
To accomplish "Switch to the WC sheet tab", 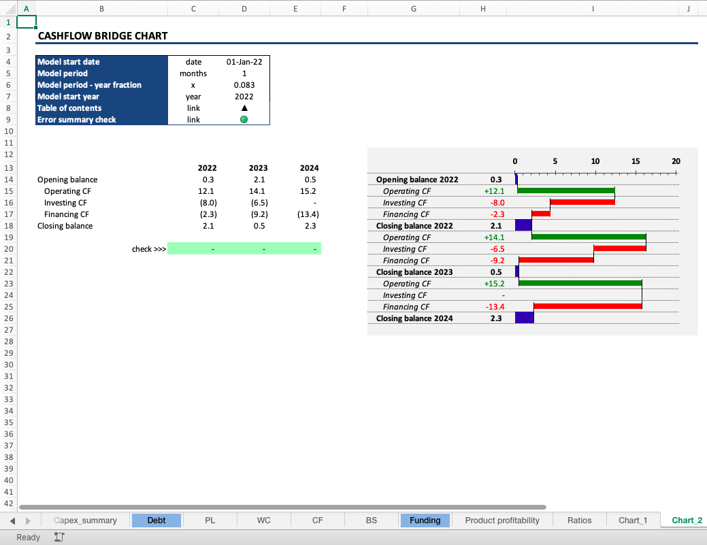I will click(x=264, y=521).
